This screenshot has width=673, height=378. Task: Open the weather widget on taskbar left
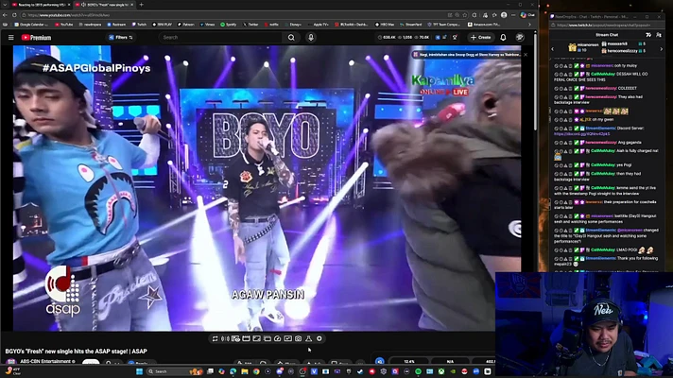[13, 371]
